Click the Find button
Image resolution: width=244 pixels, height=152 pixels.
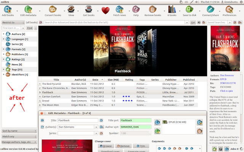point(30,28)
